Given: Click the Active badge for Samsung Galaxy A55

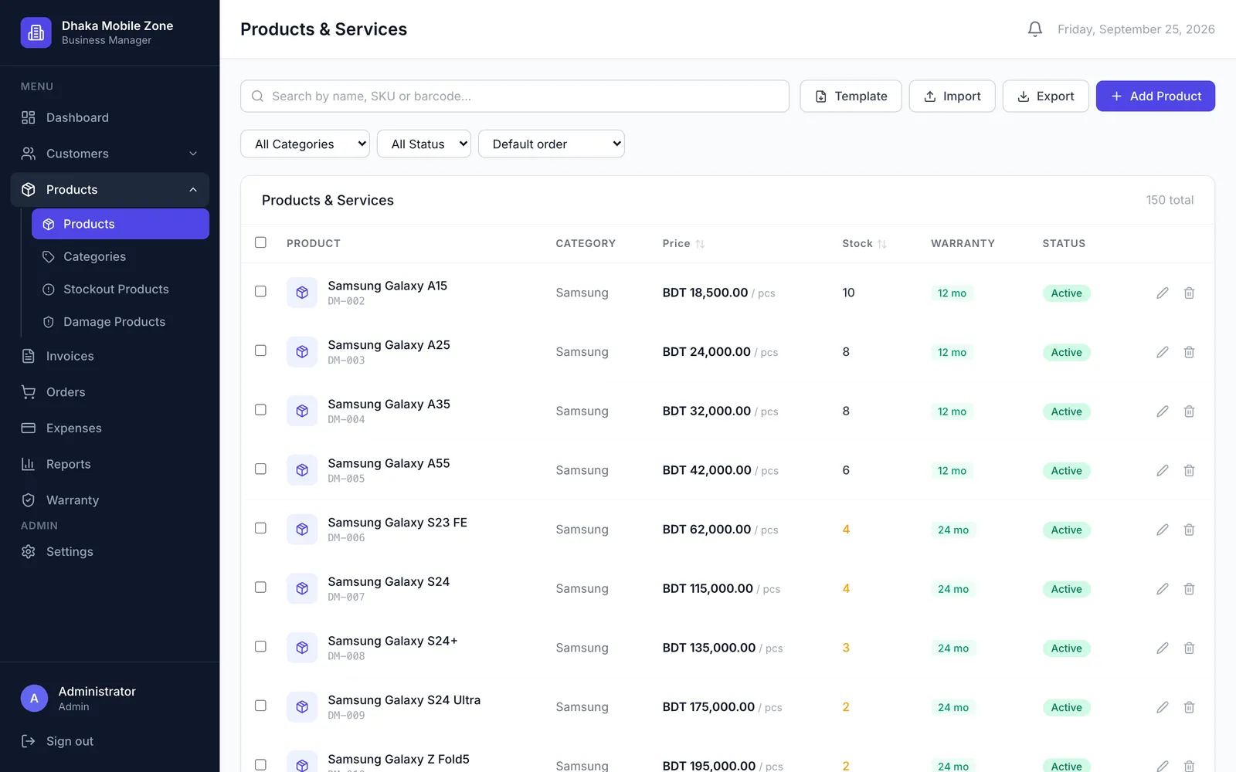Looking at the screenshot, I should coord(1066,471).
